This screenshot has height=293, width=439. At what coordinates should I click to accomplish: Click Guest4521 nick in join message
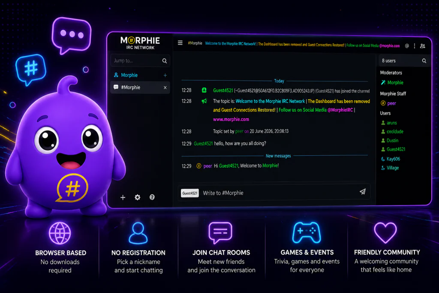pos(223,91)
